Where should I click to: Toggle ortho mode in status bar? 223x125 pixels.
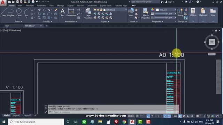(x=148, y=116)
